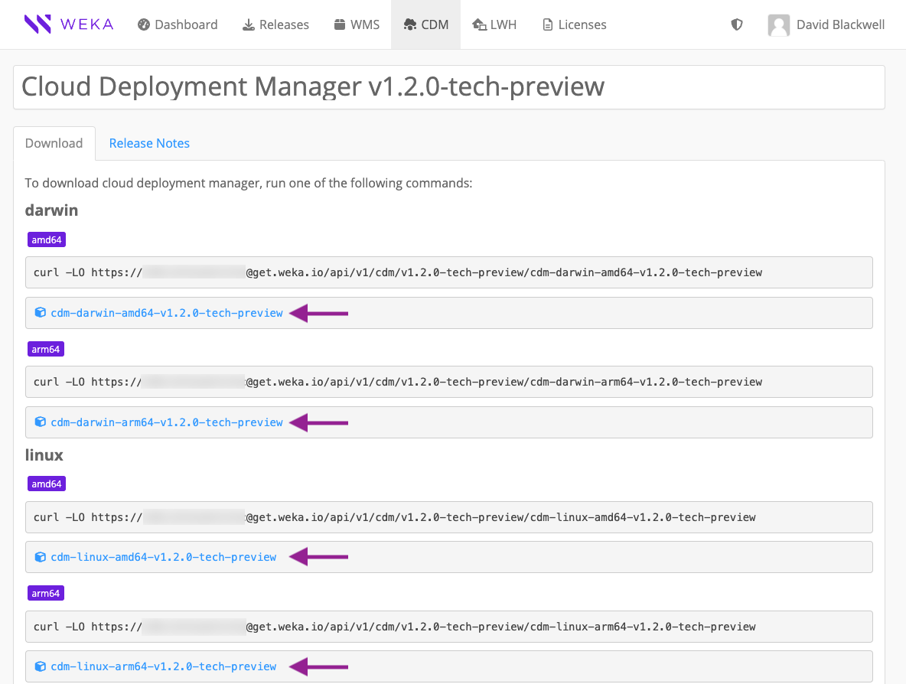Click the shield icon in header
Viewport: 906px width, 684px height.
click(737, 24)
